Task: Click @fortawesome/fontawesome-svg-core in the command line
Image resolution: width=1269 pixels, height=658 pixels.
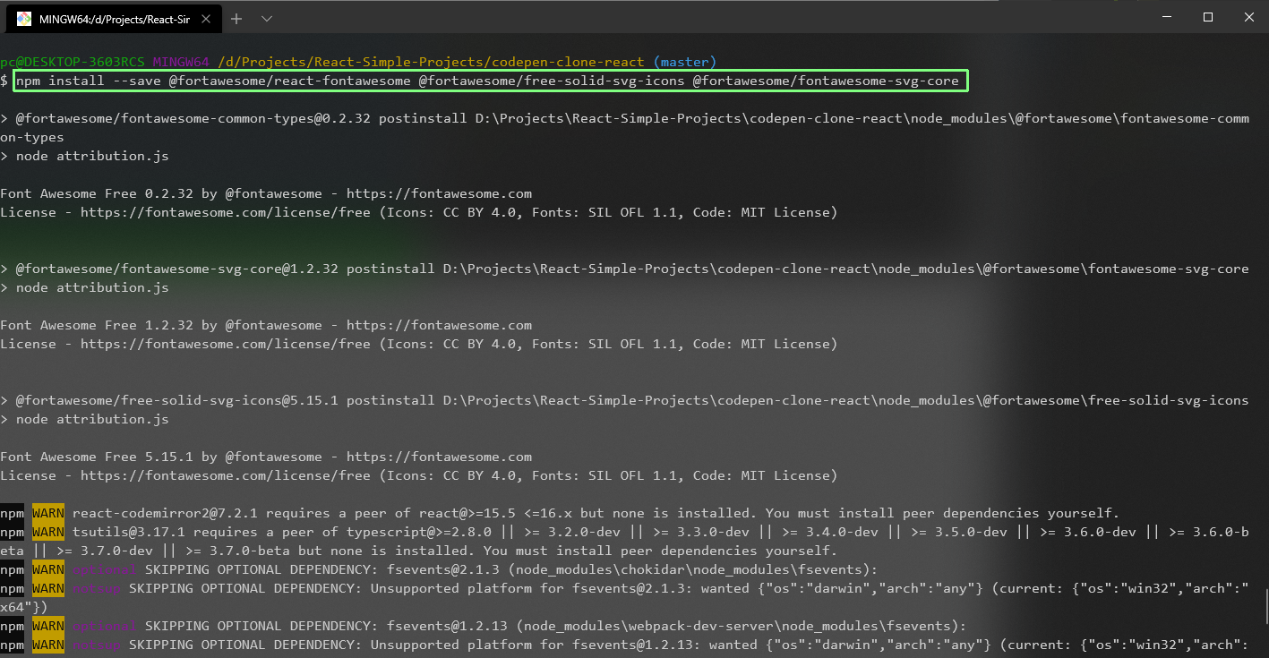Action: click(826, 81)
